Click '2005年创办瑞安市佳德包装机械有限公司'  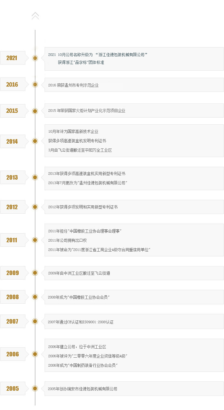click(x=82, y=389)
